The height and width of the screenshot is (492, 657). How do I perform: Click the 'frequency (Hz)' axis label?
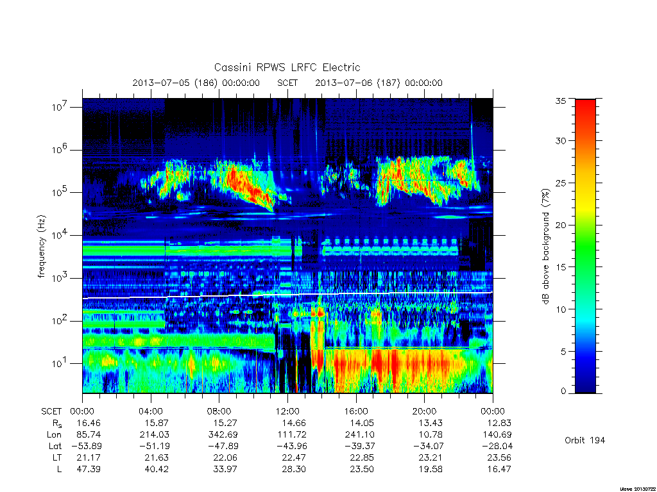42,247
